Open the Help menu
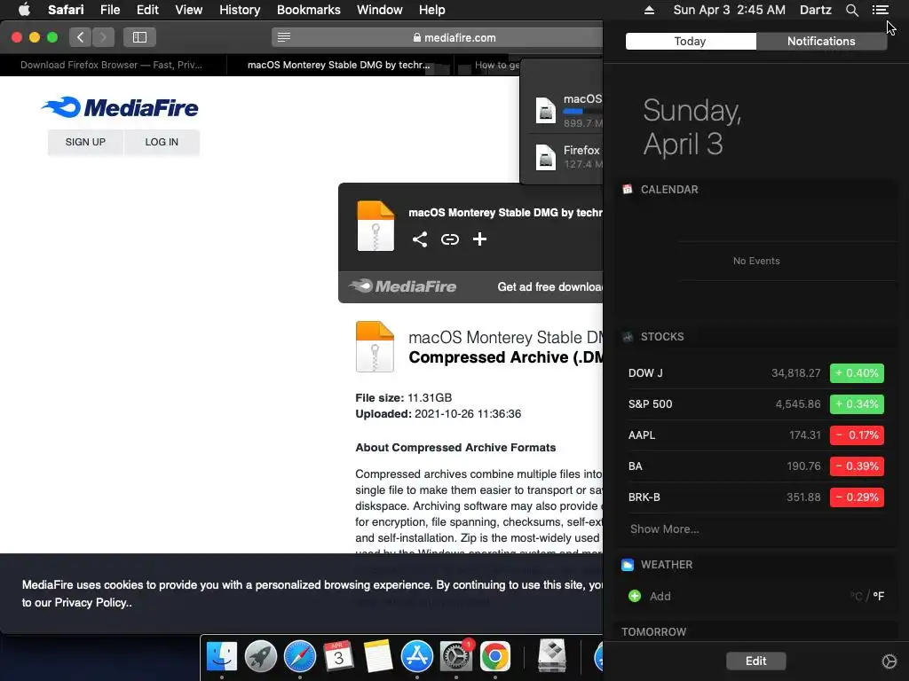Viewport: 909px width, 681px height. 432,10
